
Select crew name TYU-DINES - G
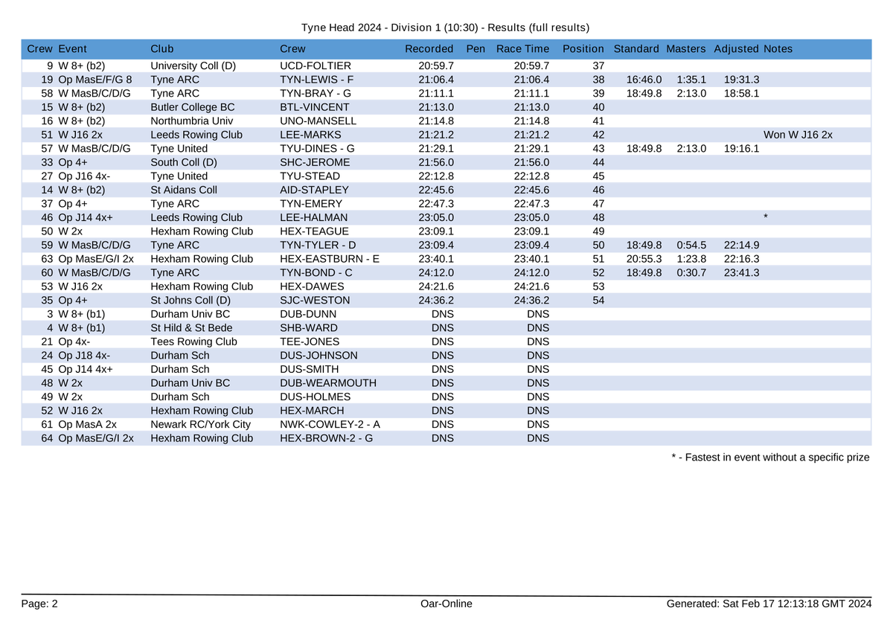[x=317, y=148]
